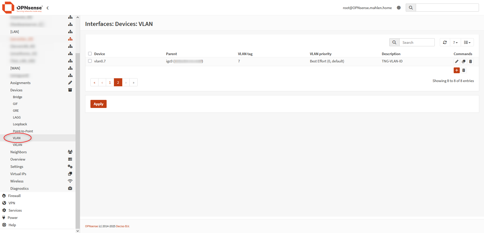Image resolution: width=484 pixels, height=233 pixels.
Task: Select Assignments in the Interfaces menu
Action: pyautogui.click(x=20, y=83)
